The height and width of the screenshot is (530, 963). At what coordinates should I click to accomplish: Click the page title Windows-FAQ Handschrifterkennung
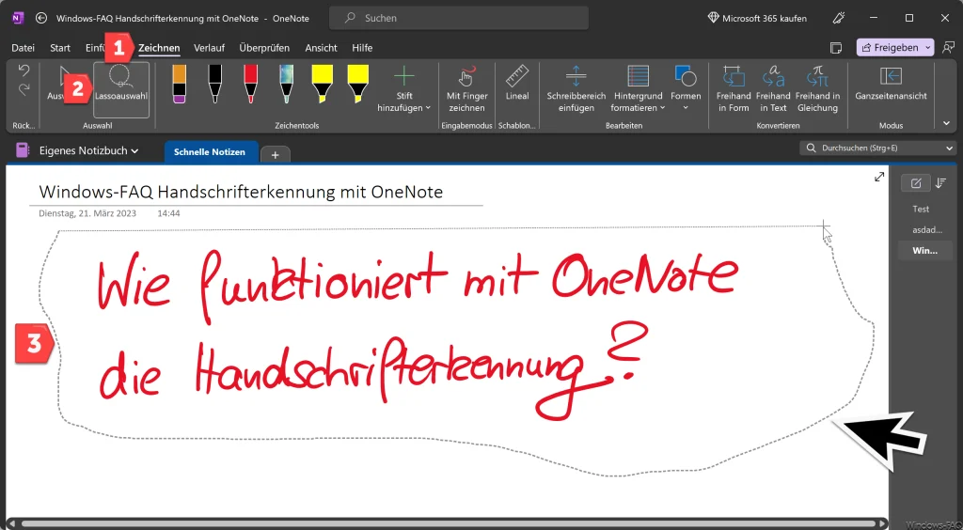pyautogui.click(x=241, y=192)
